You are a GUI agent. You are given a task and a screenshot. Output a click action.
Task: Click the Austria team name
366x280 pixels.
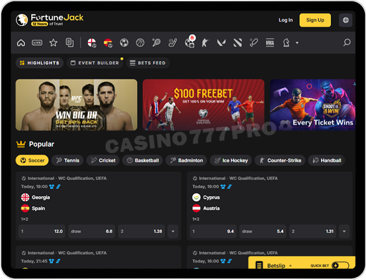pyautogui.click(x=211, y=208)
